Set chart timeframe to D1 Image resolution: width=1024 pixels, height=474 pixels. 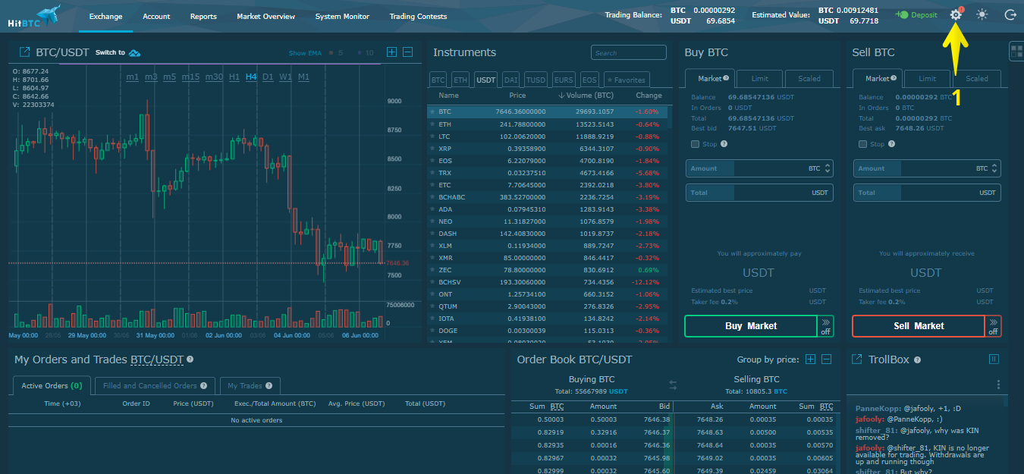coord(268,77)
